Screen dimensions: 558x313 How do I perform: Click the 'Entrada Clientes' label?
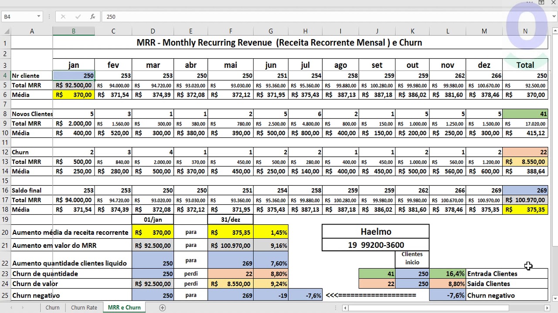(507, 274)
